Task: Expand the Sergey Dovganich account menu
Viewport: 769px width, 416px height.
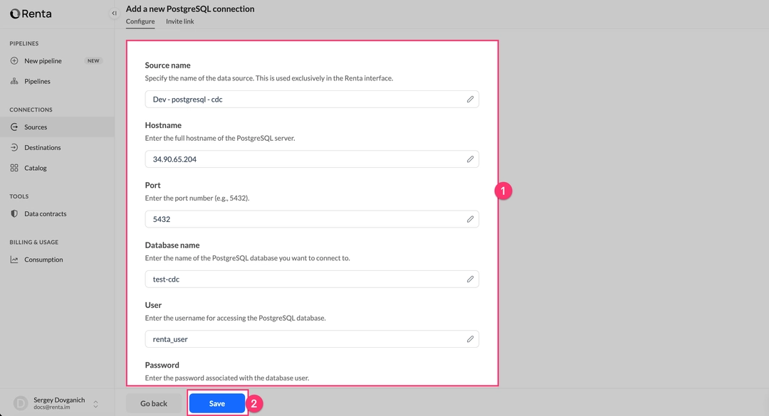Action: click(95, 402)
